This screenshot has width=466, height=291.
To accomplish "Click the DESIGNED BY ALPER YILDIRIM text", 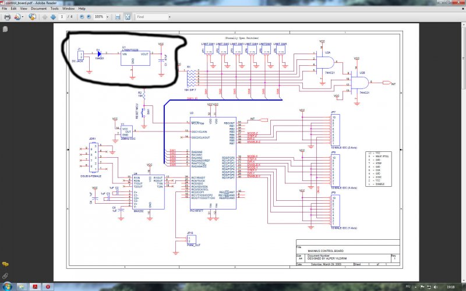I will point(327,258).
